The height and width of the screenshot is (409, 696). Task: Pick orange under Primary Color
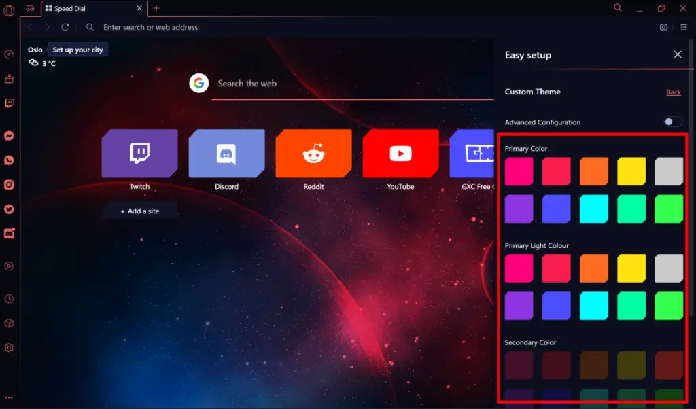tap(594, 171)
